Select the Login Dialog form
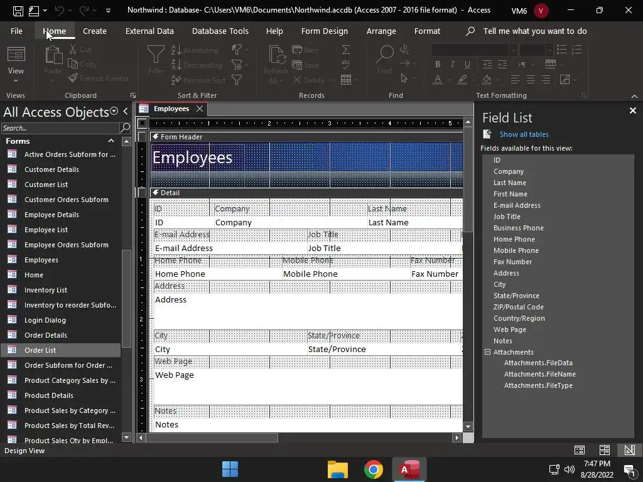 click(61, 320)
